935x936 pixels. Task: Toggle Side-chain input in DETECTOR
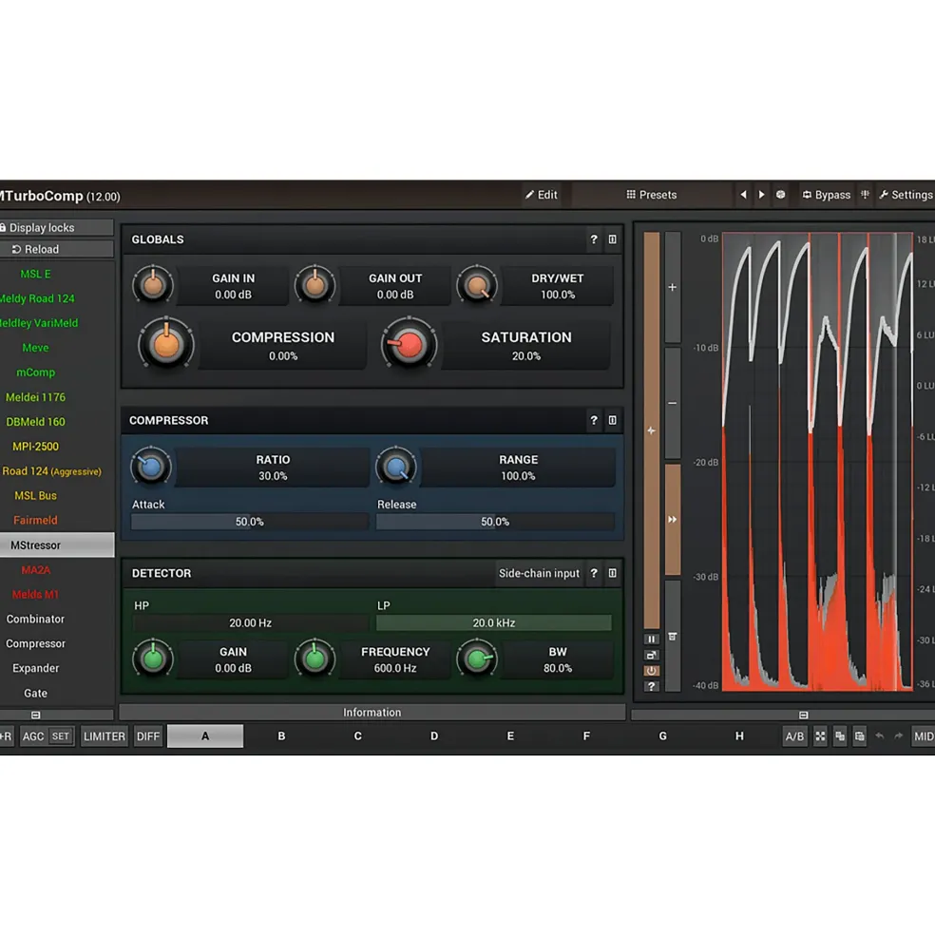tap(539, 573)
